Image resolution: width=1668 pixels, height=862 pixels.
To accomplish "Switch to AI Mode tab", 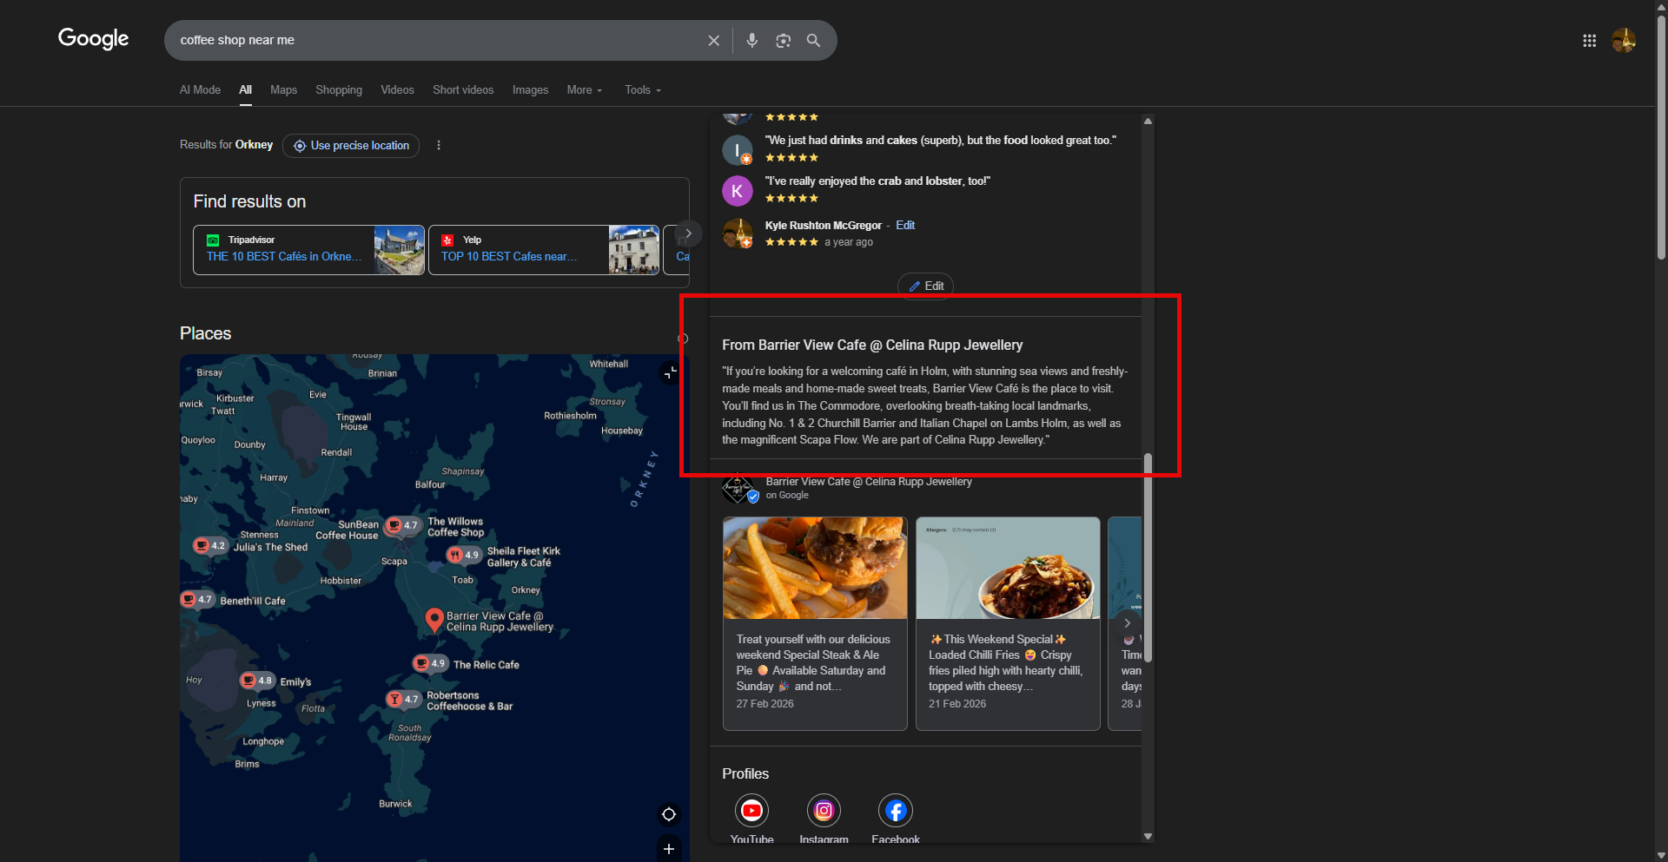I will click(200, 90).
